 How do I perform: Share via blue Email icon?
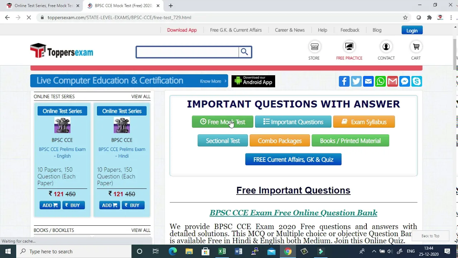tap(368, 81)
